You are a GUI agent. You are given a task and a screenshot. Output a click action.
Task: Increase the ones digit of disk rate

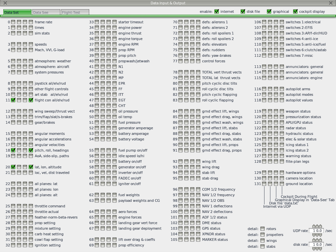pos(317,240)
